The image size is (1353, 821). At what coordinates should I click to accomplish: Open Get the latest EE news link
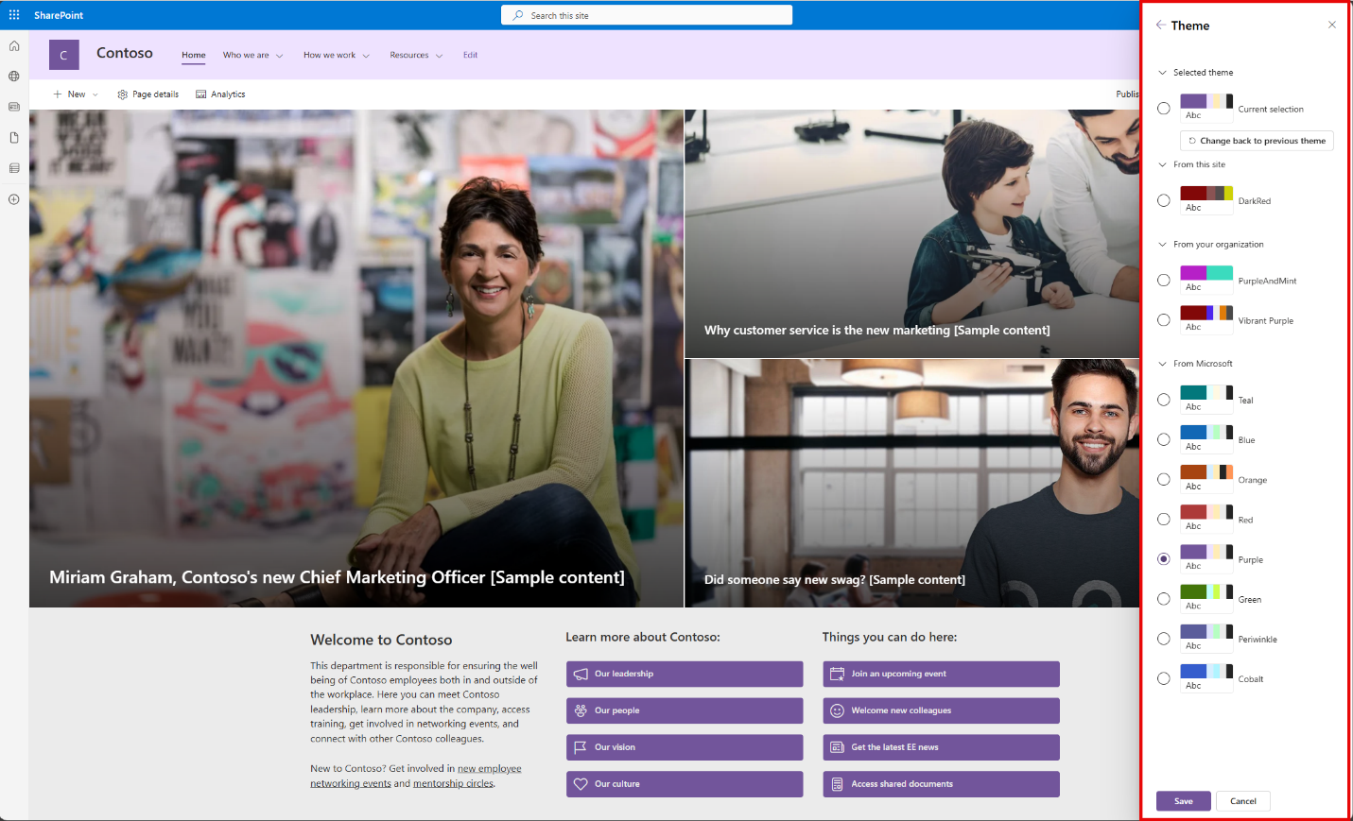click(941, 747)
